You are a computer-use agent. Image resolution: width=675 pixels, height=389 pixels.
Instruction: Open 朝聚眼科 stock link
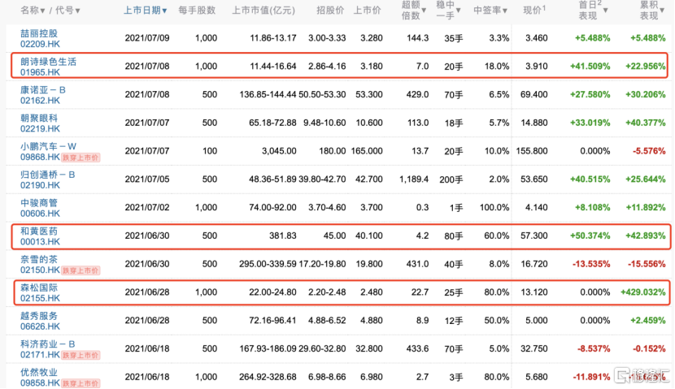39,118
